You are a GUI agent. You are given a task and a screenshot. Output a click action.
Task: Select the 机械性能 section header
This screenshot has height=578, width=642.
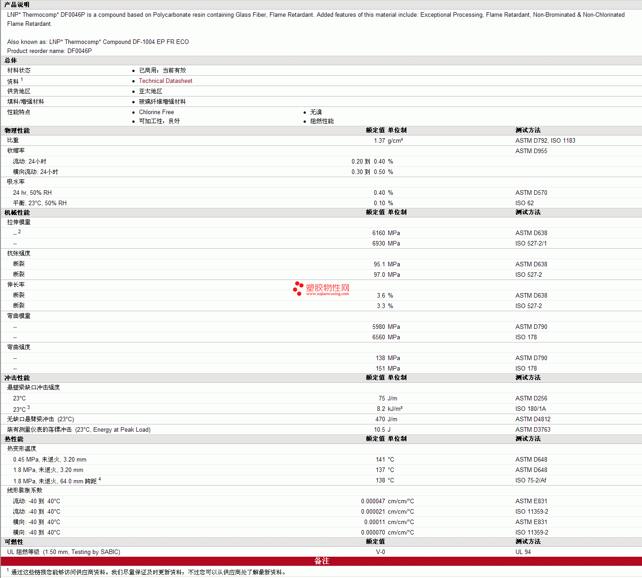17,212
